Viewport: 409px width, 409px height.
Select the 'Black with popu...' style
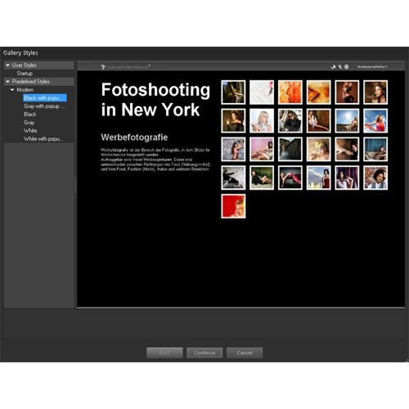45,98
